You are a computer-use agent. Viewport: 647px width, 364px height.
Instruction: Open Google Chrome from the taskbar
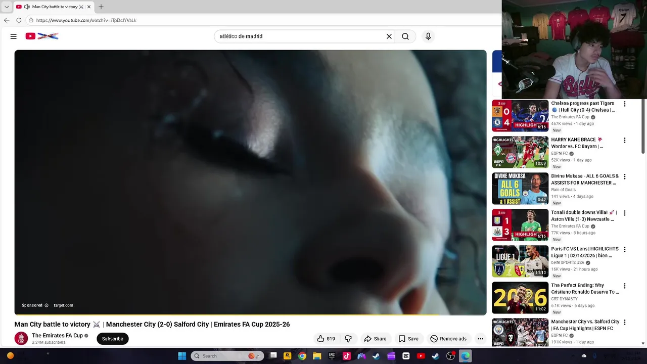302,356
